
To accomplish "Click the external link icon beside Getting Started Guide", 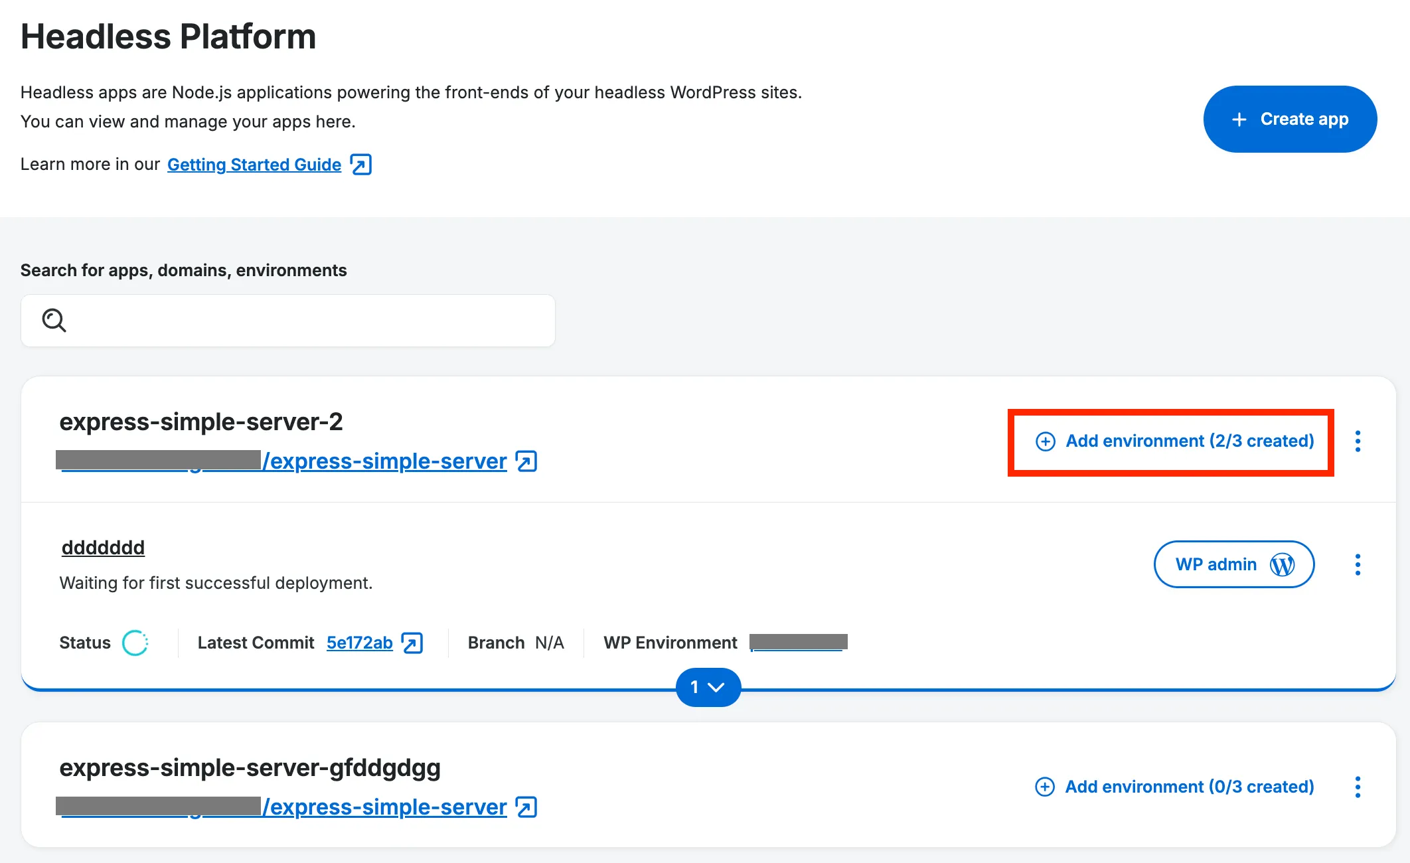I will (360, 164).
